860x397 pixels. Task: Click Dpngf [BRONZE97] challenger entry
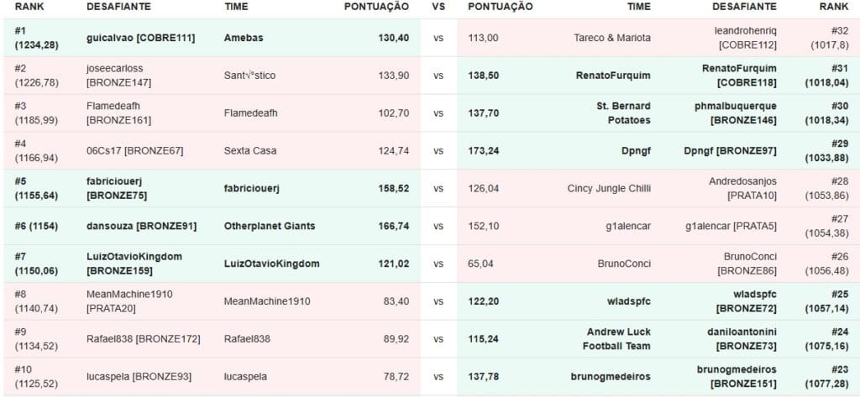[x=730, y=151]
